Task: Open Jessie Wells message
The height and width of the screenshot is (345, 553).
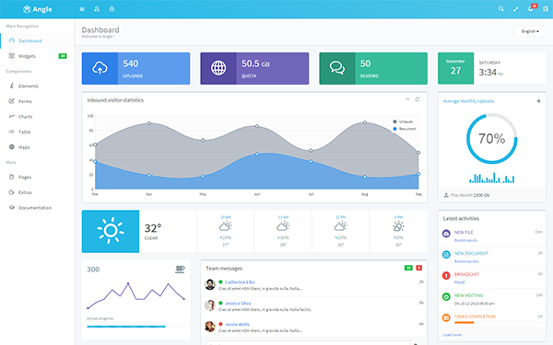Action: pos(314,328)
